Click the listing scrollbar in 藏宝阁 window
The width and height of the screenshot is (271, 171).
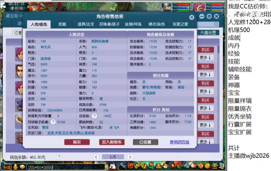[218, 49]
